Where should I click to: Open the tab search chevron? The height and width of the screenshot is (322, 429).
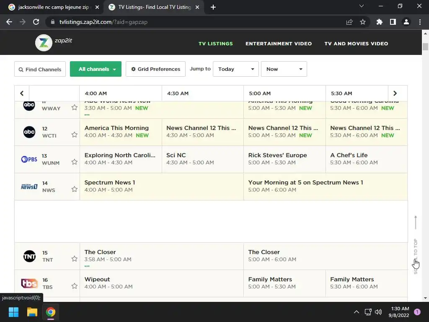click(362, 6)
